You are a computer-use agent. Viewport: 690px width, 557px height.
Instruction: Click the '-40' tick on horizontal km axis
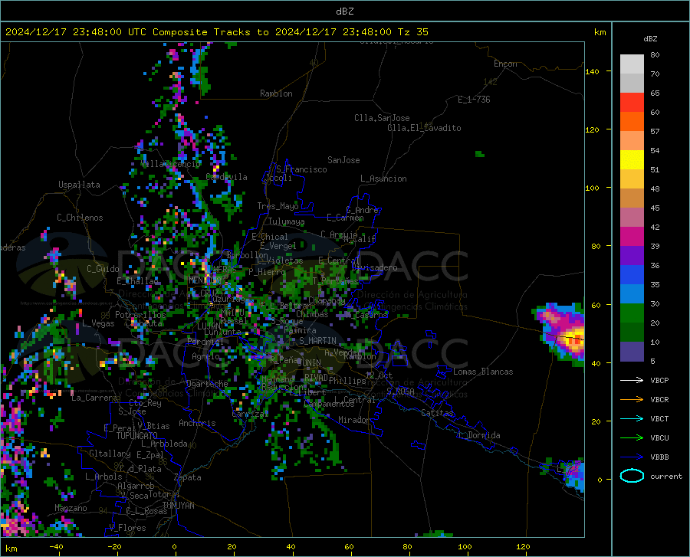tap(56, 547)
